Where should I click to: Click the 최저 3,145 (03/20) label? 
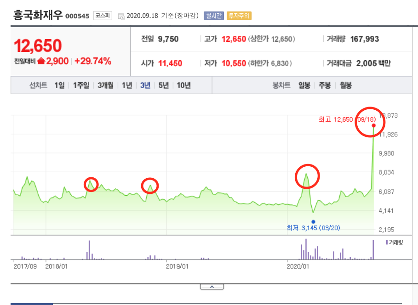(x=313, y=228)
